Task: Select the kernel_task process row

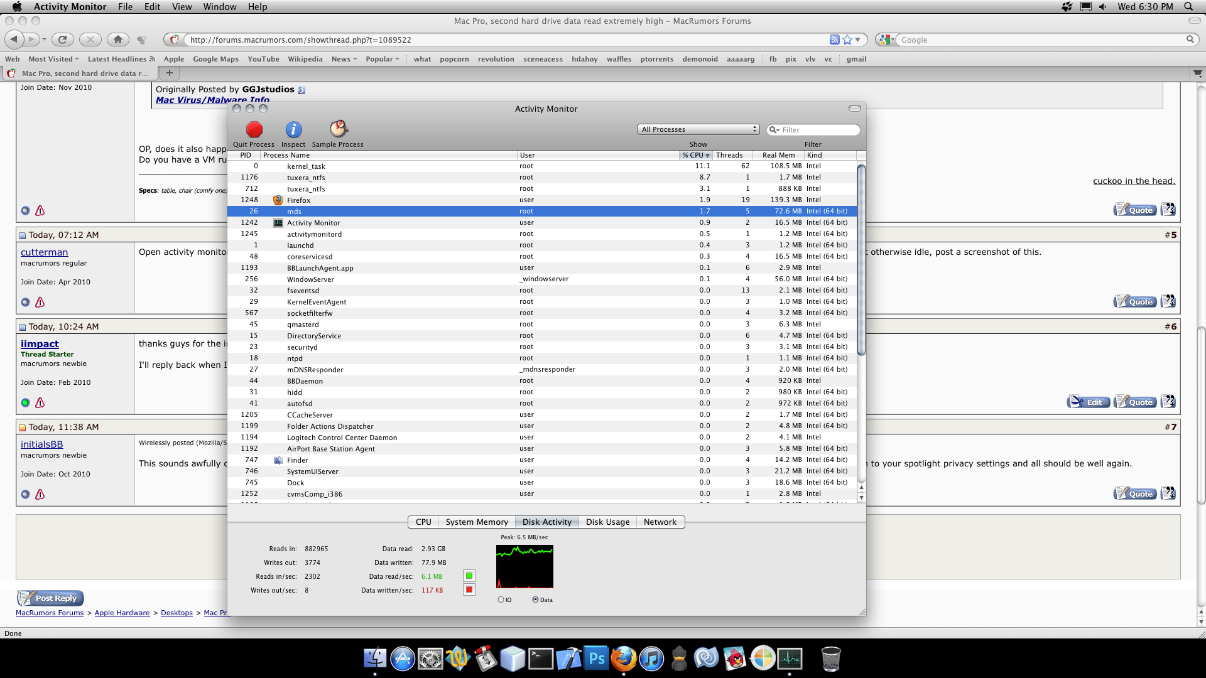Action: 541,166
